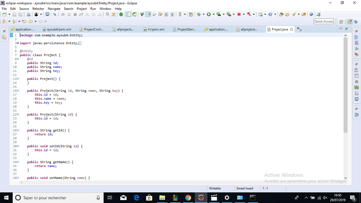Image resolution: width=361 pixels, height=203 pixels.
Task: Click the editor vertical scrollbar thumb
Action: click(x=345, y=85)
